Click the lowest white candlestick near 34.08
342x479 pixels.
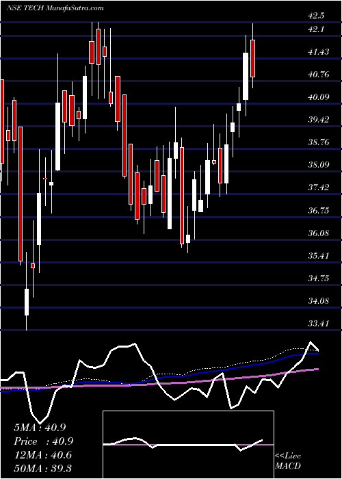pyautogui.click(x=27, y=302)
